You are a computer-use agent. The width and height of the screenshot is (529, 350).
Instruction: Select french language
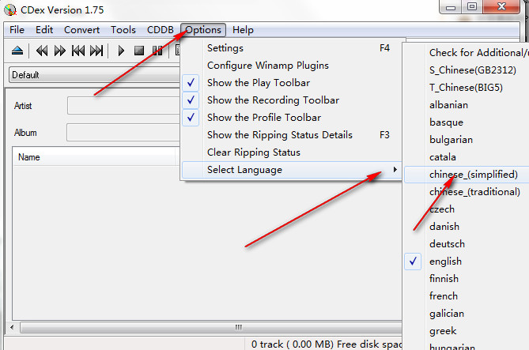(467, 296)
